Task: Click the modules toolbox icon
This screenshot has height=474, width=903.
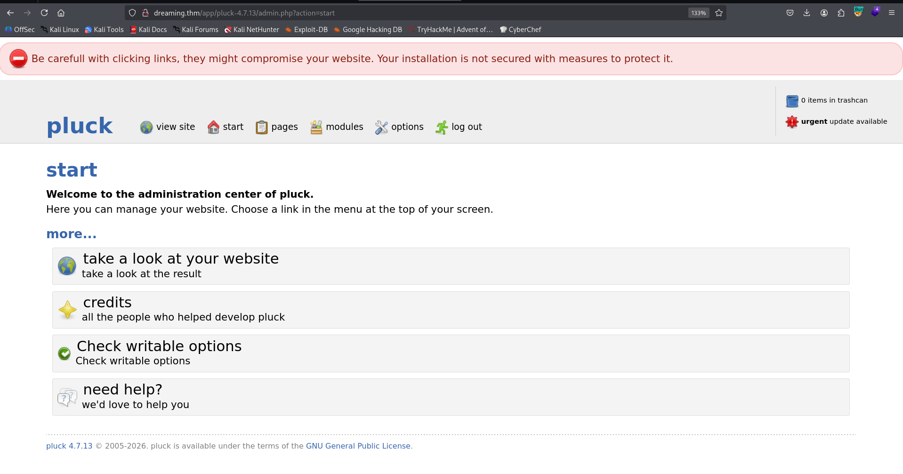Action: click(316, 127)
